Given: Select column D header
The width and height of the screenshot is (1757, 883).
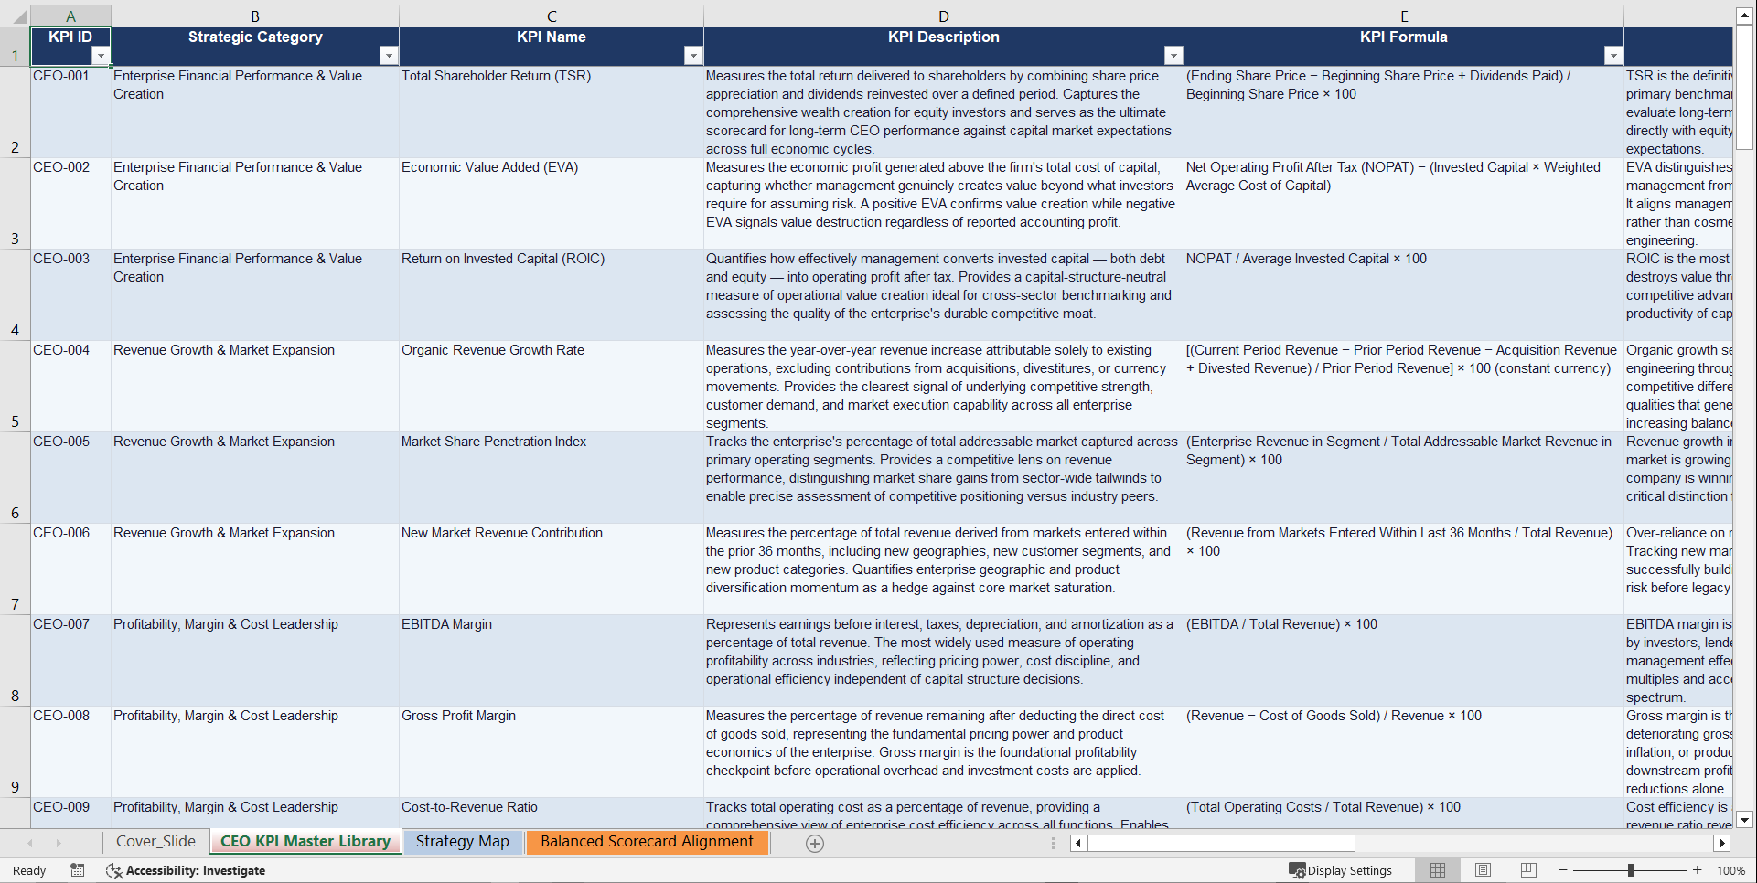Looking at the screenshot, I should click(944, 16).
